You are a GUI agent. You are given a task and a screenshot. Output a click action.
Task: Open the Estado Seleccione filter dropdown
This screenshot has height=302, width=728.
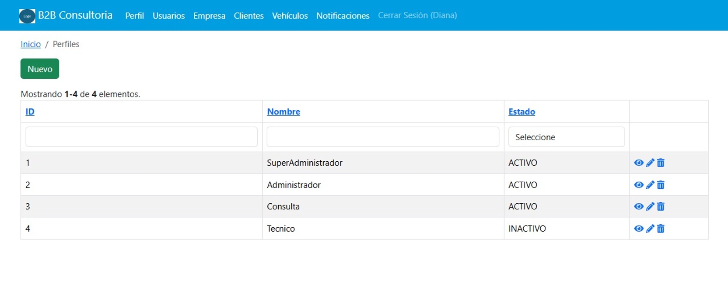pyautogui.click(x=567, y=137)
